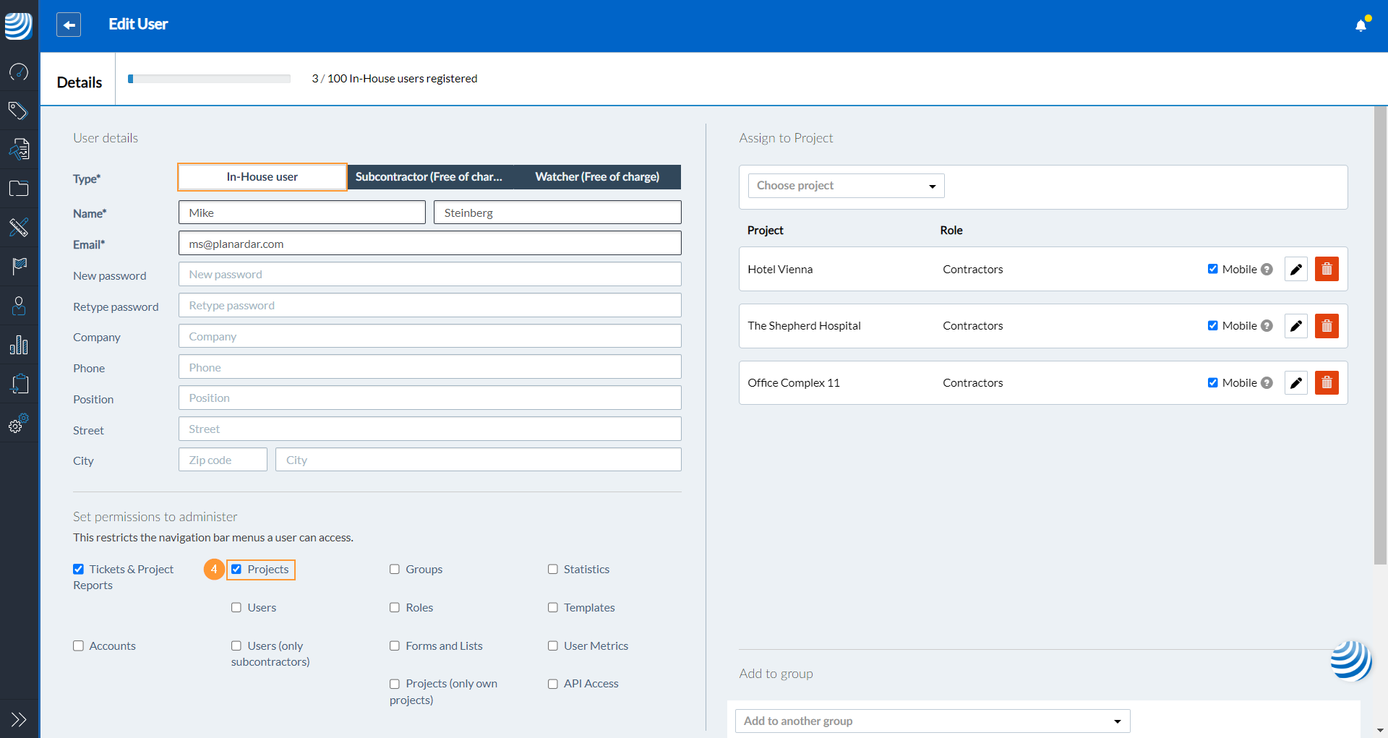Click the Mobile help icon for Hotel Vienna
Image resolution: width=1388 pixels, height=738 pixels.
(1267, 270)
